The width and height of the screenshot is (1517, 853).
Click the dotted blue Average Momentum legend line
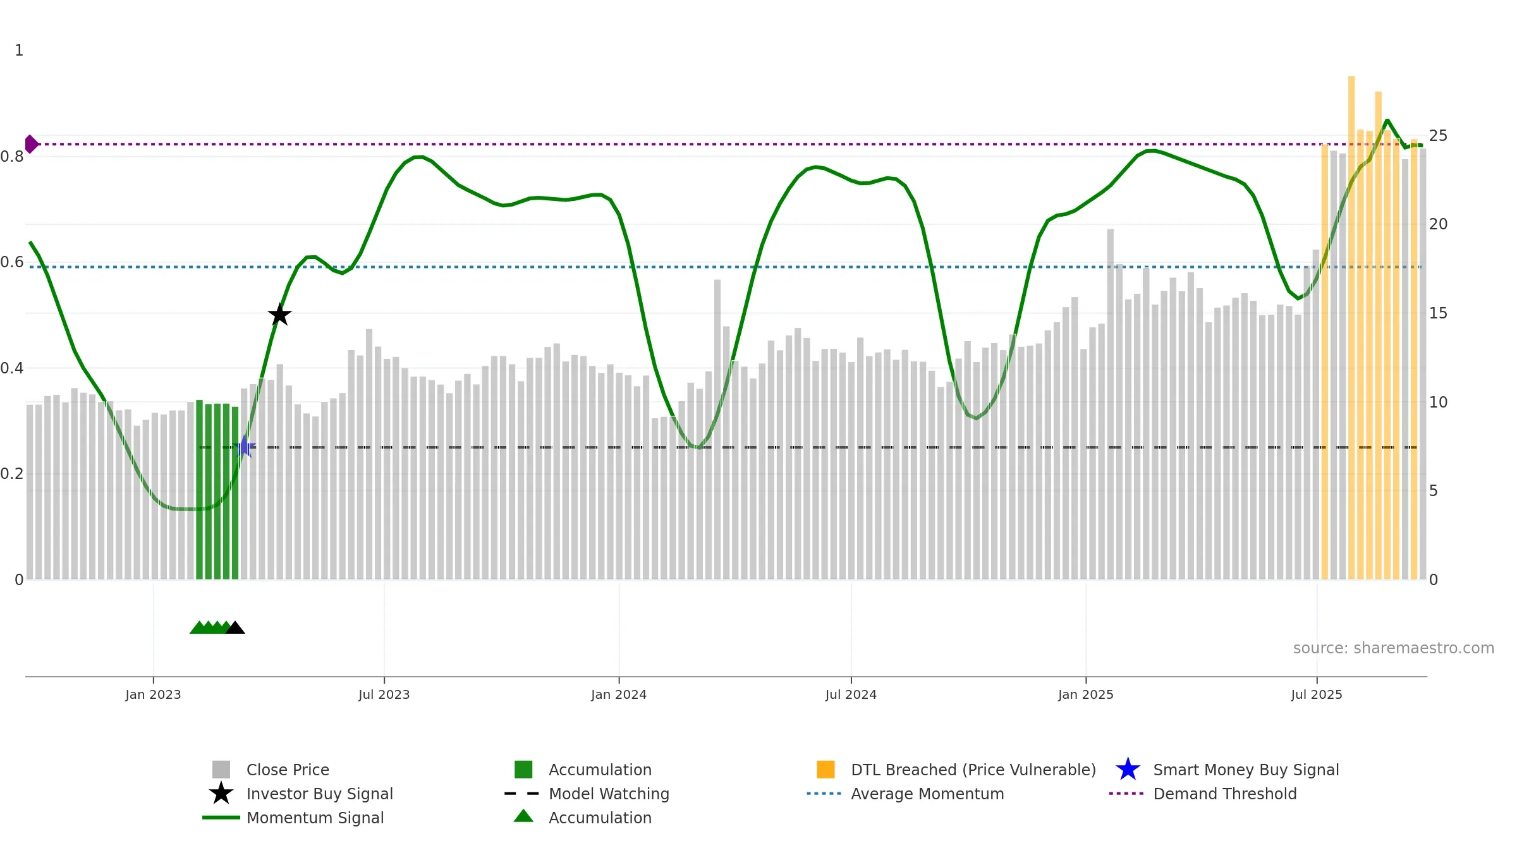pyautogui.click(x=824, y=794)
